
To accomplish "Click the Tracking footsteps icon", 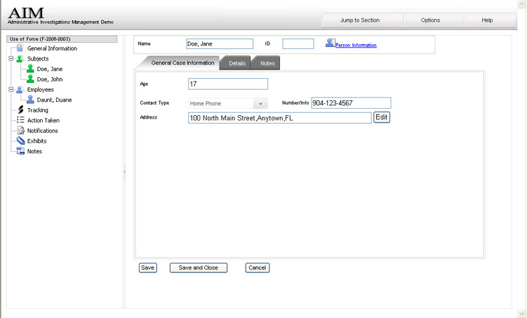I will point(20,110).
